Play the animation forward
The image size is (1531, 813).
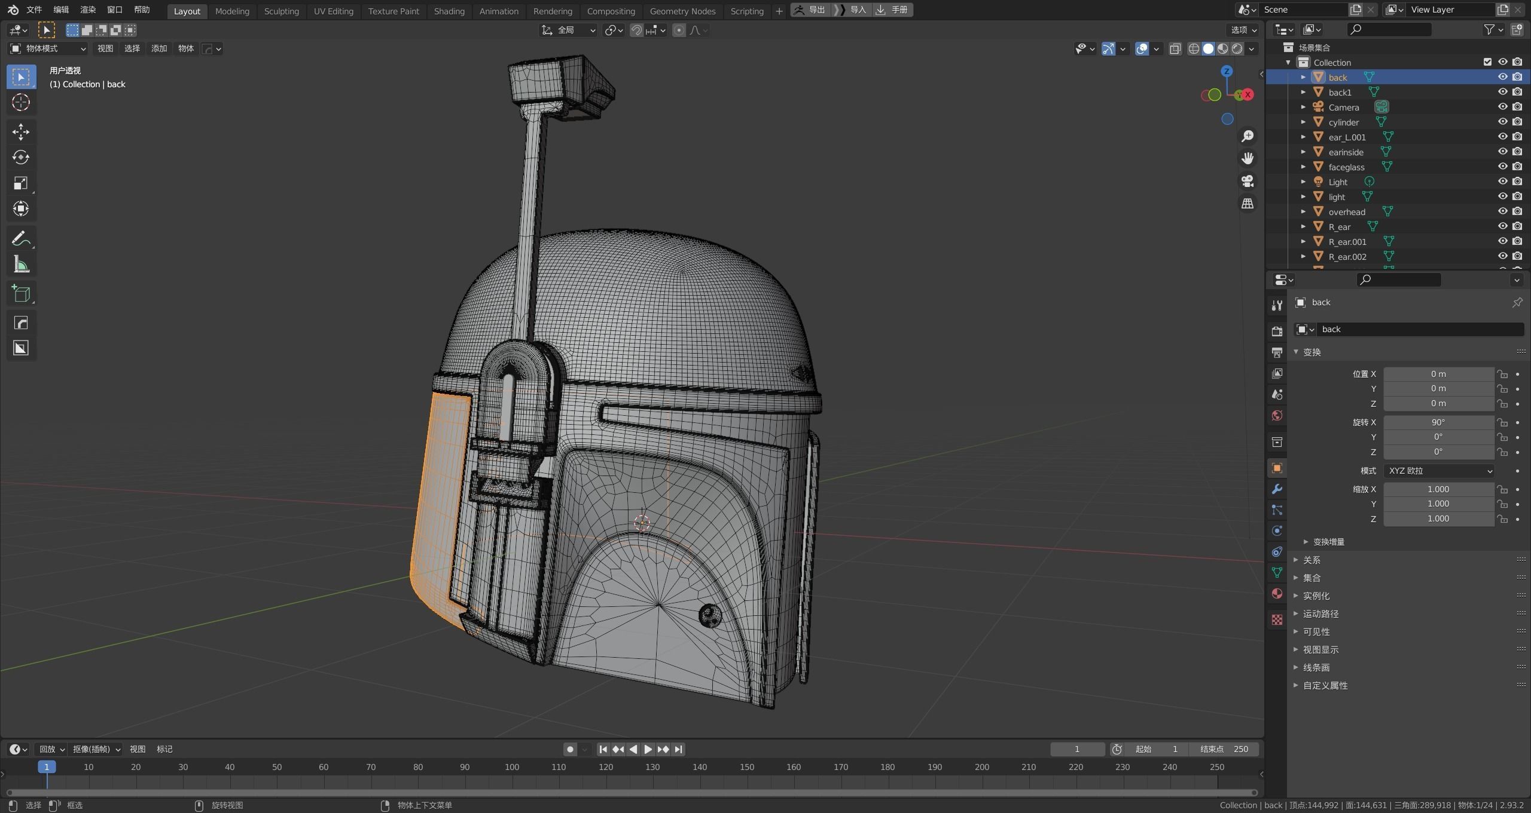coord(648,749)
